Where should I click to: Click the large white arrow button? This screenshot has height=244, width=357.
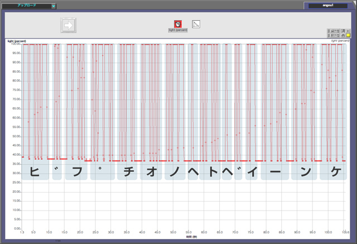pyautogui.click(x=68, y=25)
